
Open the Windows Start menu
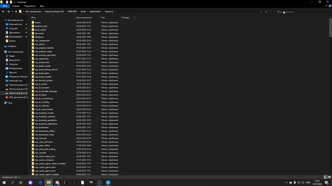4,182
